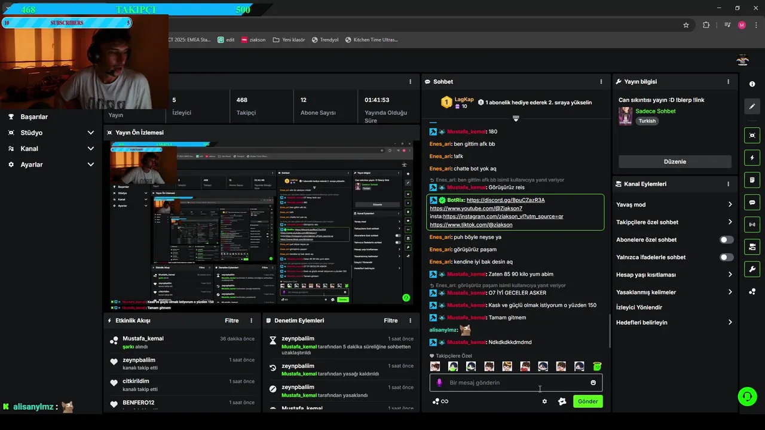Open Sohbet panel three-dot menu
This screenshot has height=430, width=765.
601,82
